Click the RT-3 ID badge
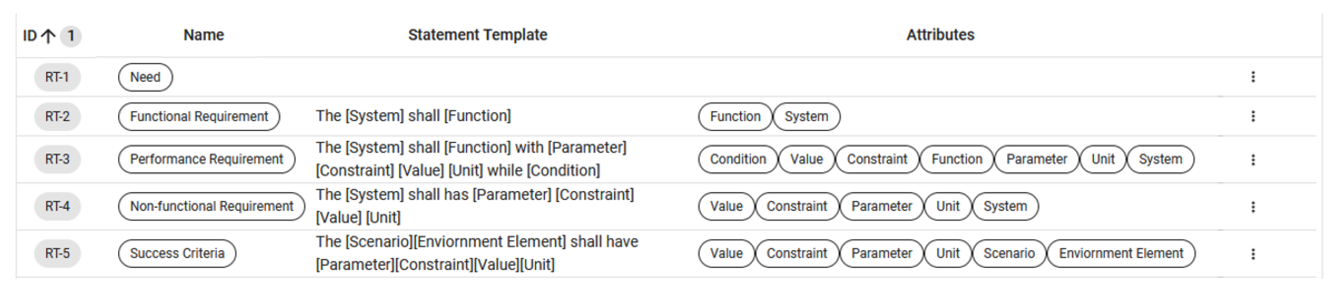Screen dimensions: 1333x287 click(x=57, y=159)
